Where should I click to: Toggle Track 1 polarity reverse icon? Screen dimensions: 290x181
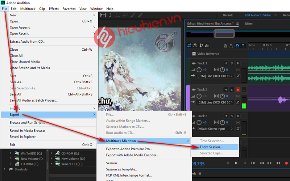coord(238,76)
